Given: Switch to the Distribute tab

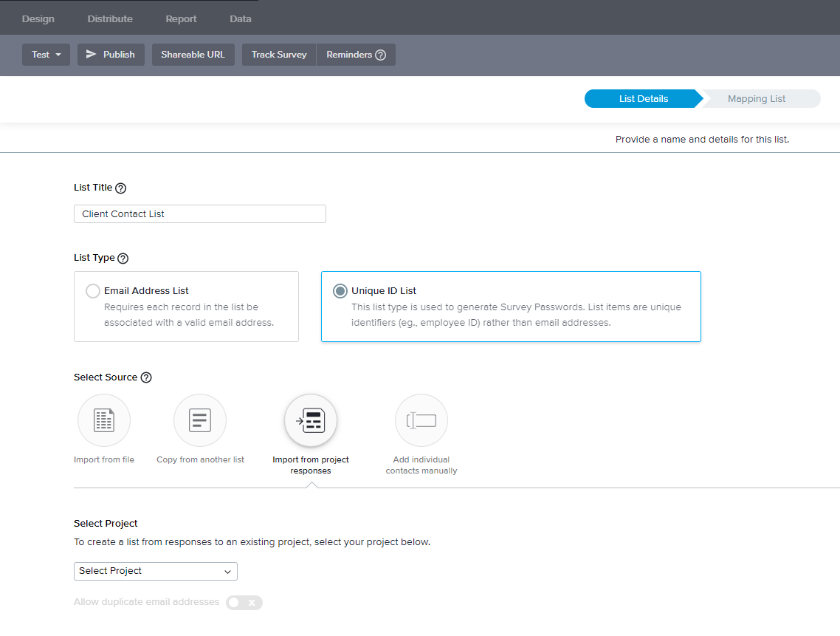Looking at the screenshot, I should [110, 18].
